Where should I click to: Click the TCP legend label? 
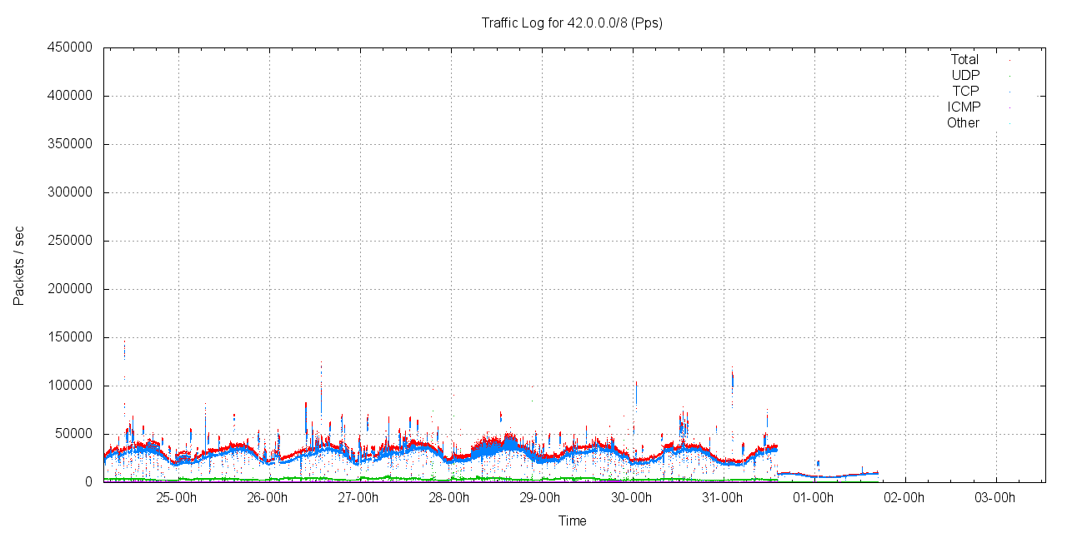point(965,92)
